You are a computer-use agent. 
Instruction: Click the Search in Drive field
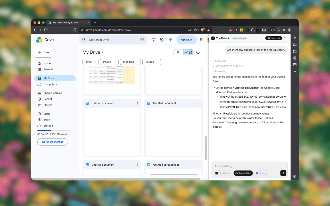coord(113,40)
